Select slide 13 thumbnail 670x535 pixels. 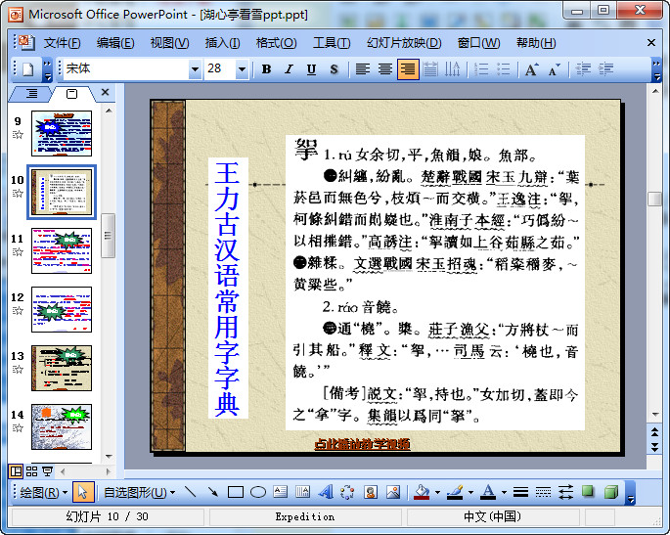[62, 368]
